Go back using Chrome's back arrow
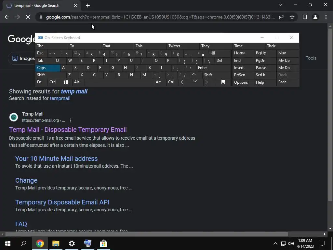Screen dimensions: 333x250 pos(7,17)
